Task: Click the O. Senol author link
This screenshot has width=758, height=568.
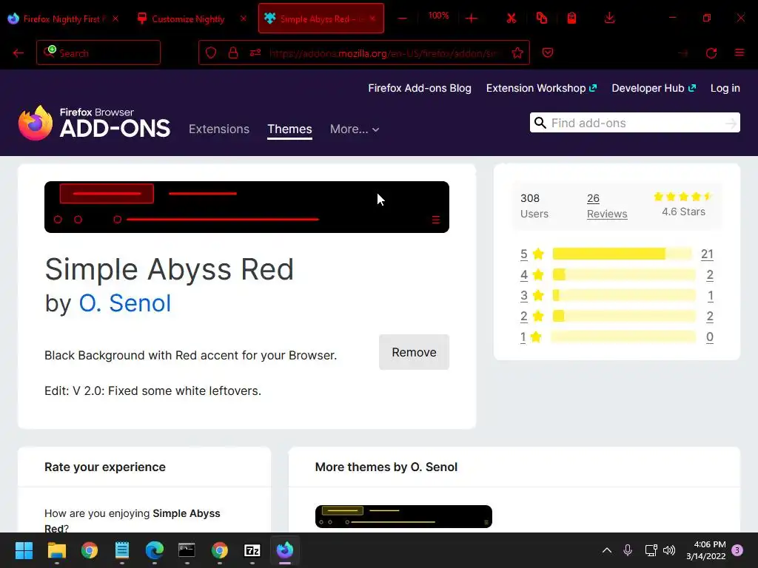Action: click(x=124, y=303)
